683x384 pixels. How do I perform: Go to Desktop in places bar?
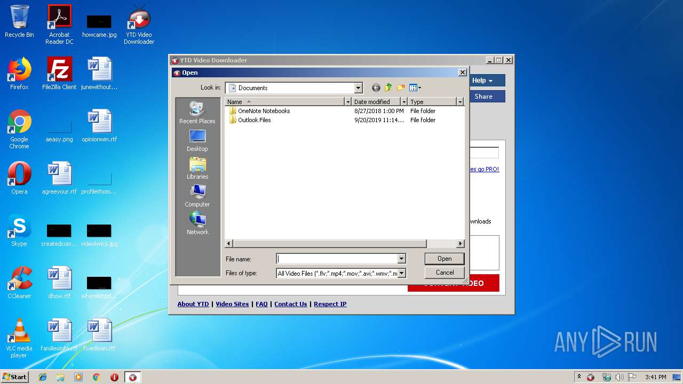(x=197, y=140)
